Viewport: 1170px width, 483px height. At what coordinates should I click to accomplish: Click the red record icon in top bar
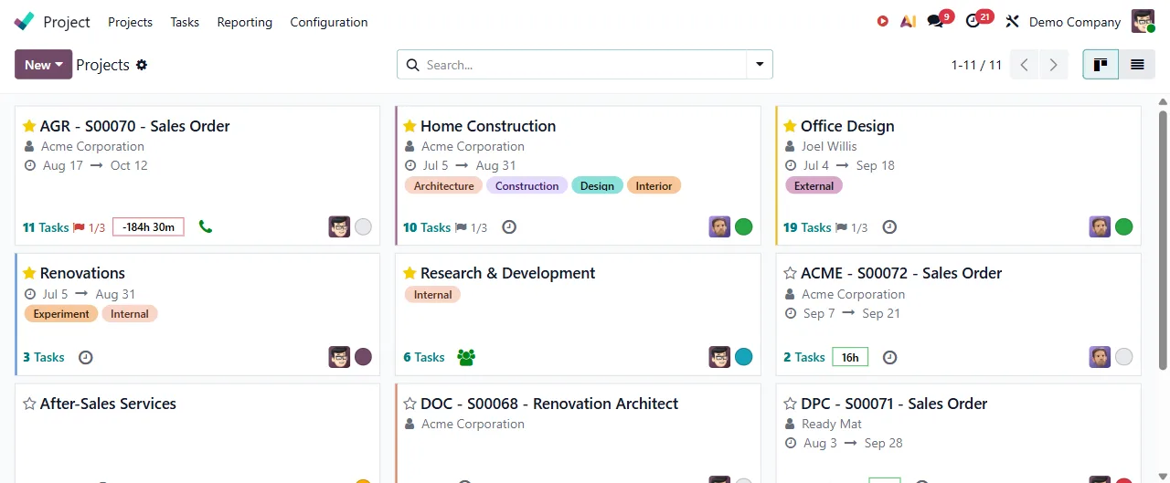click(x=882, y=21)
